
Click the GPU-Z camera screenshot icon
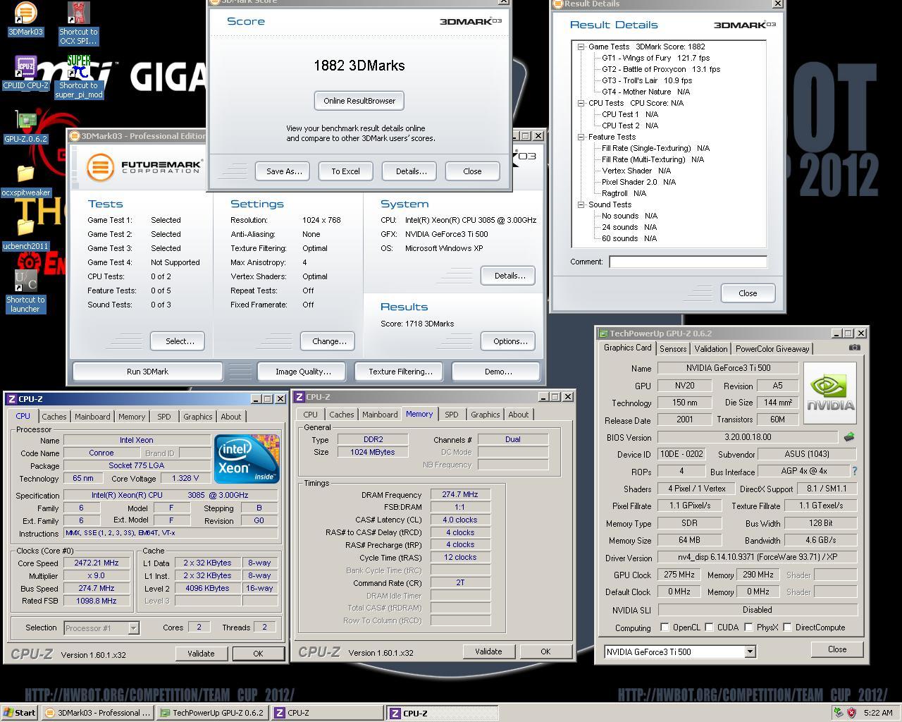click(855, 348)
